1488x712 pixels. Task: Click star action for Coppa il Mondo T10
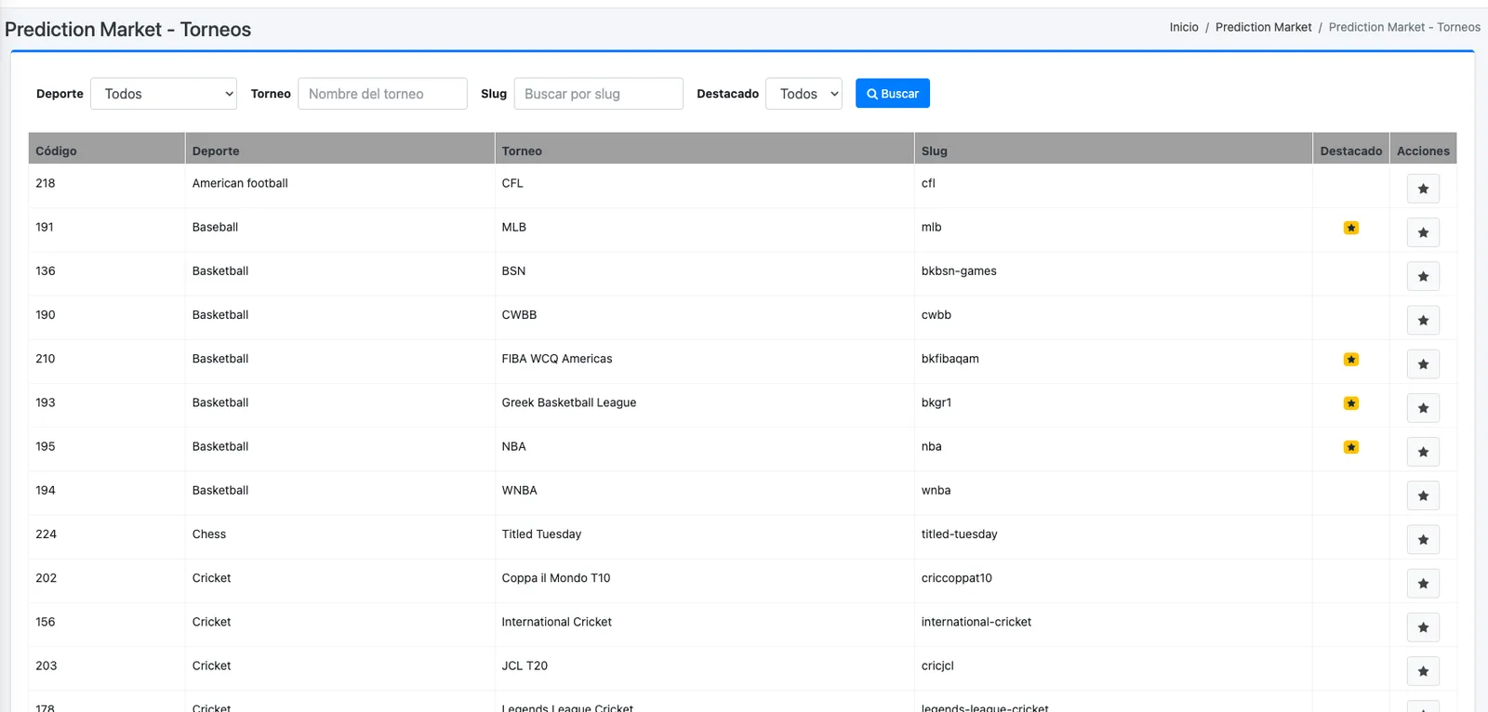1423,584
